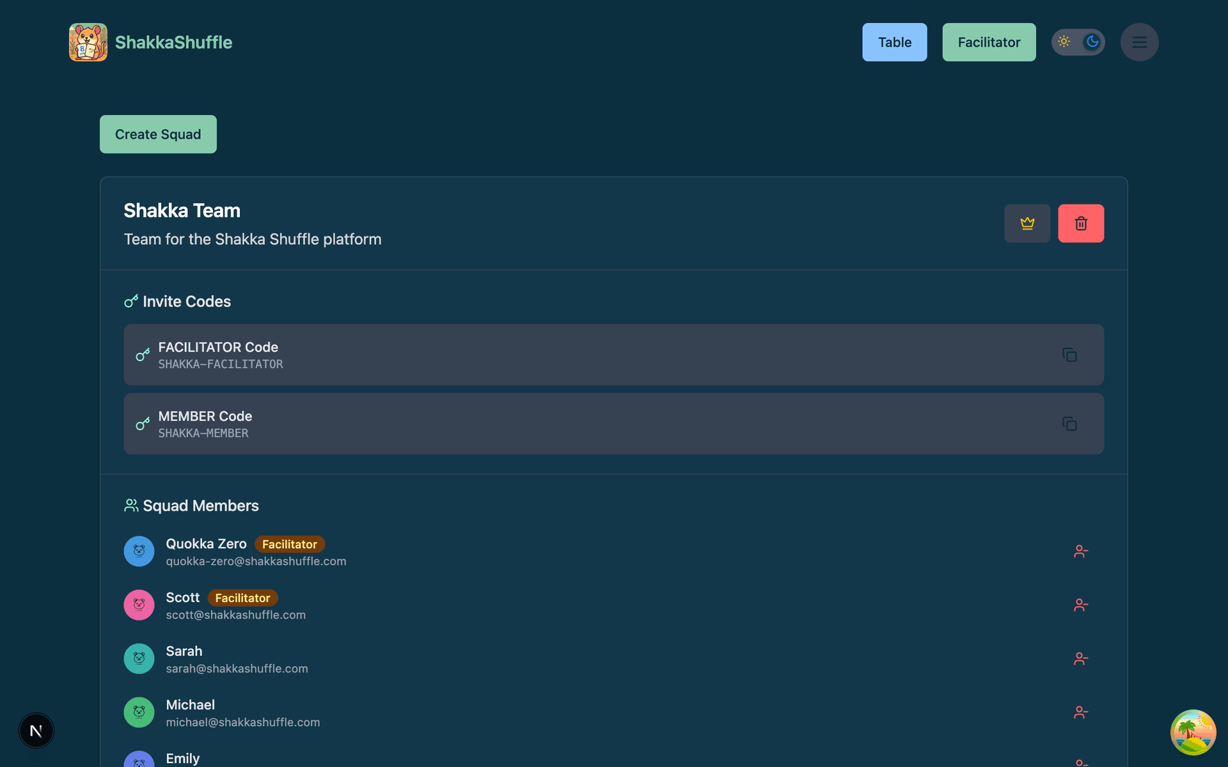Click the palm tree badge at bottom right
Image resolution: width=1228 pixels, height=767 pixels.
1192,732
